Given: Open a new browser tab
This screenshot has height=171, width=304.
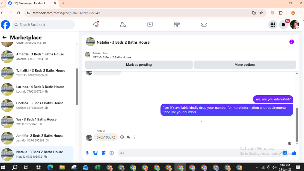Looking at the screenshot, I should [x=63, y=3].
